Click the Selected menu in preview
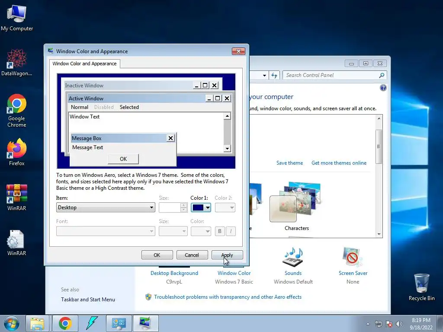The height and width of the screenshot is (332, 443). [x=129, y=107]
